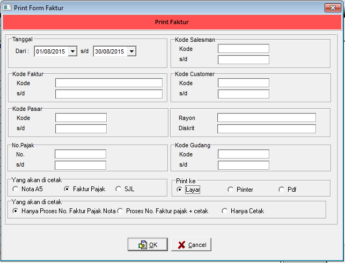
Task: Click the Cancel button with red X
Action: tap(191, 245)
